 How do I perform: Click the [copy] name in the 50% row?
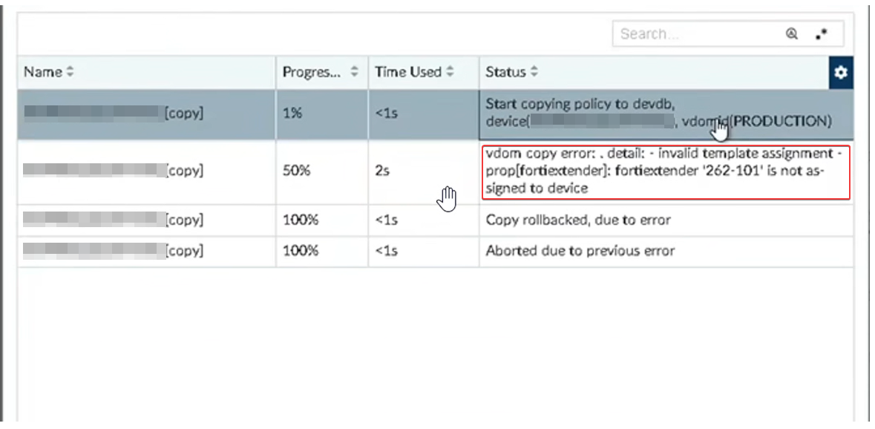(x=114, y=171)
